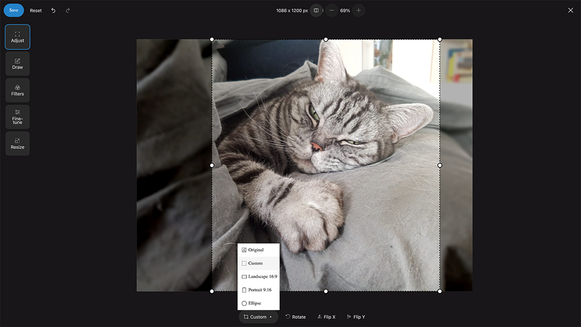Toggle the compare view icon
The image size is (581, 327).
point(316,10)
